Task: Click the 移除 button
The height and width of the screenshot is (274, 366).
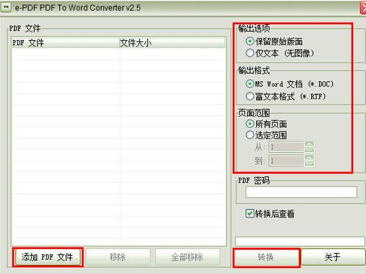Action: [x=117, y=257]
